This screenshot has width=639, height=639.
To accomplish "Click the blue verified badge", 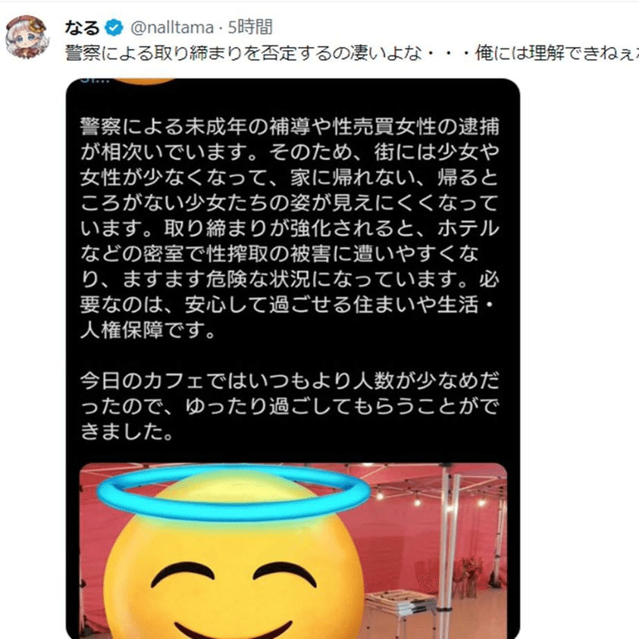I will point(114,28).
